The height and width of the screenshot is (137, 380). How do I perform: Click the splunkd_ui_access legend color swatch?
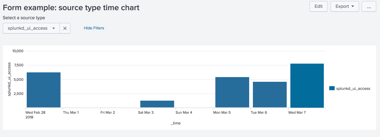(332, 88)
